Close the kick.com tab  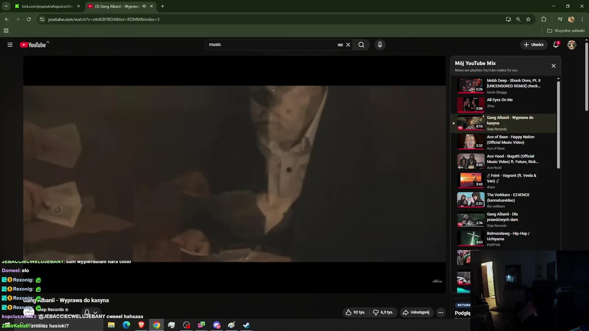78,6
